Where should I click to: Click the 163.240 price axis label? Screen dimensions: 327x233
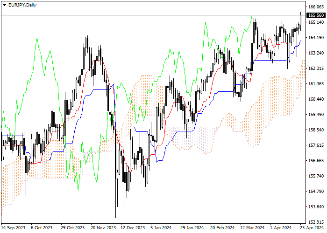[316, 53]
